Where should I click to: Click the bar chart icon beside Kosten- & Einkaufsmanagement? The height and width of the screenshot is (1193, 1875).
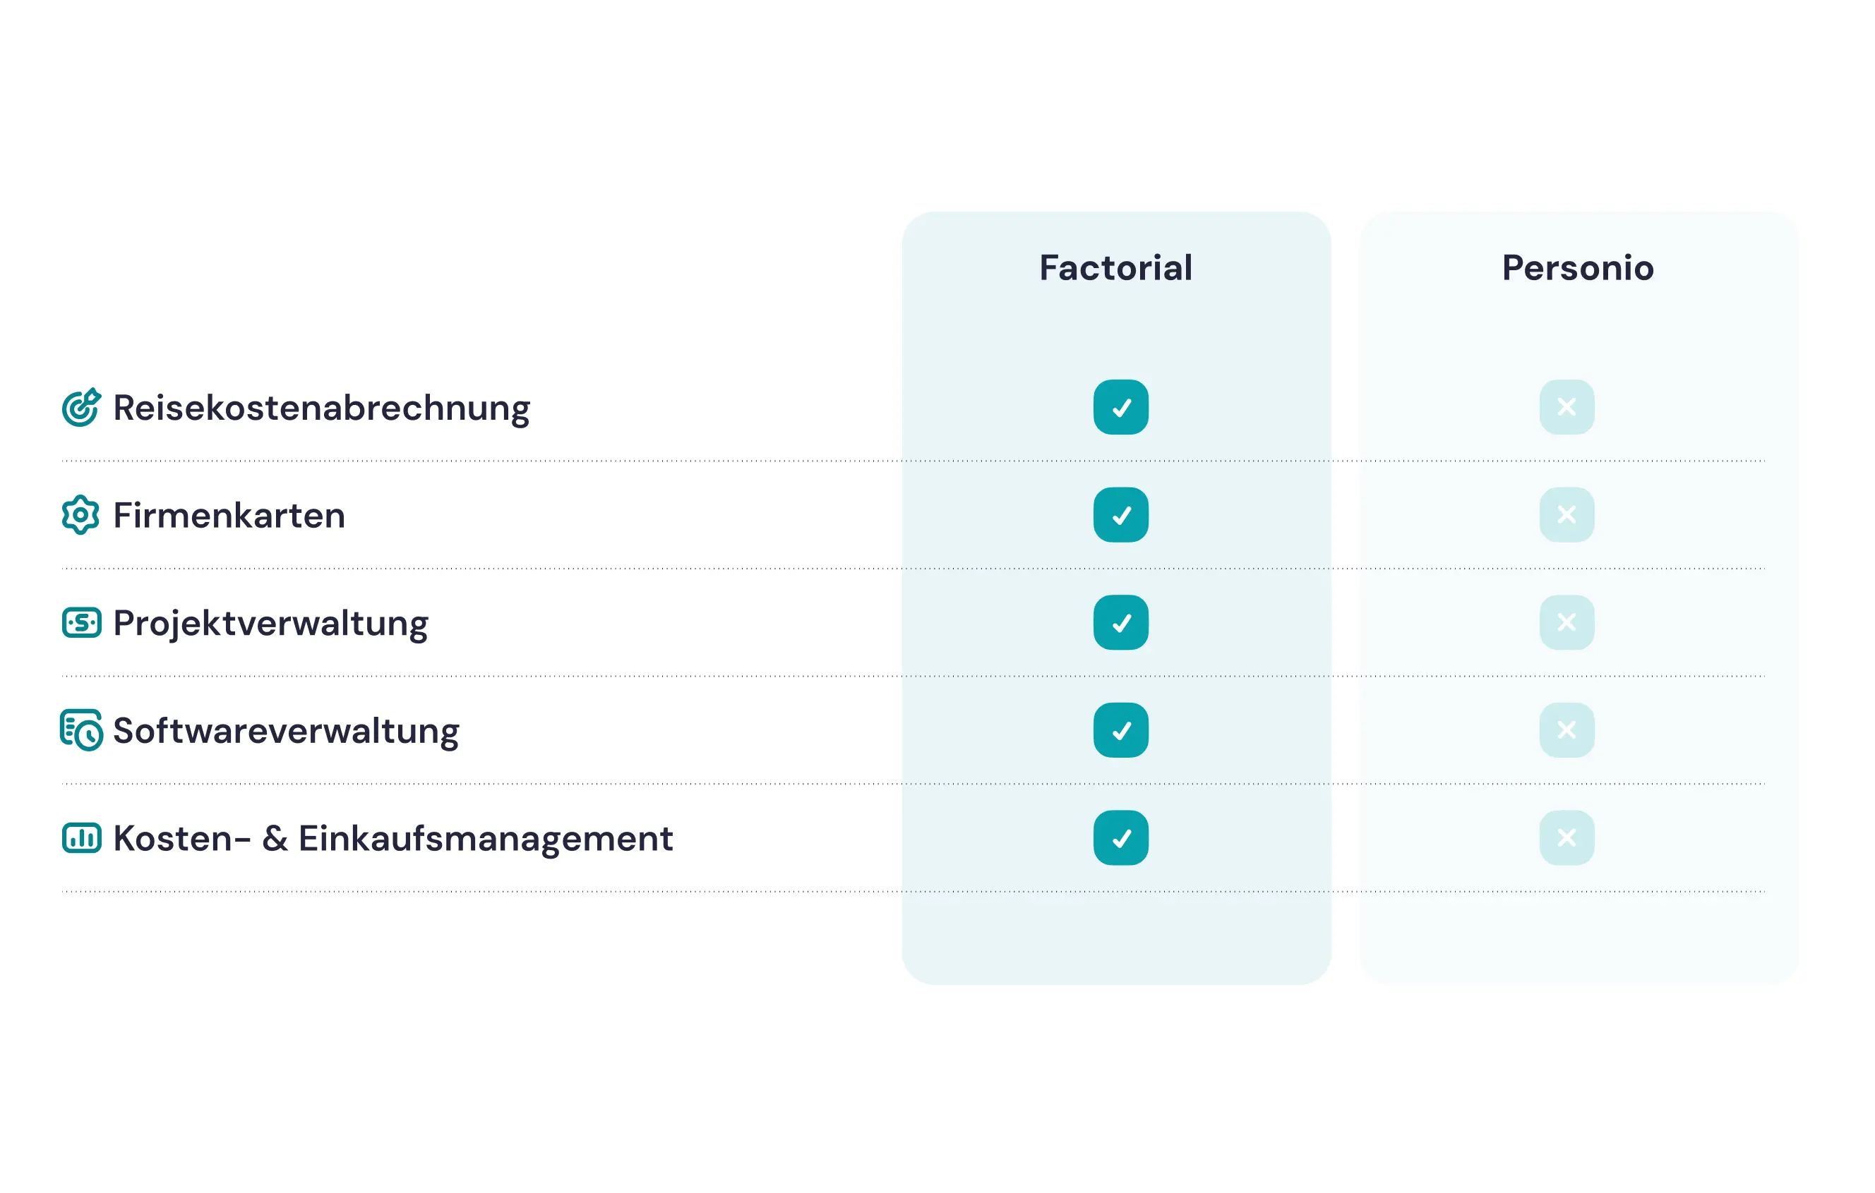82,838
